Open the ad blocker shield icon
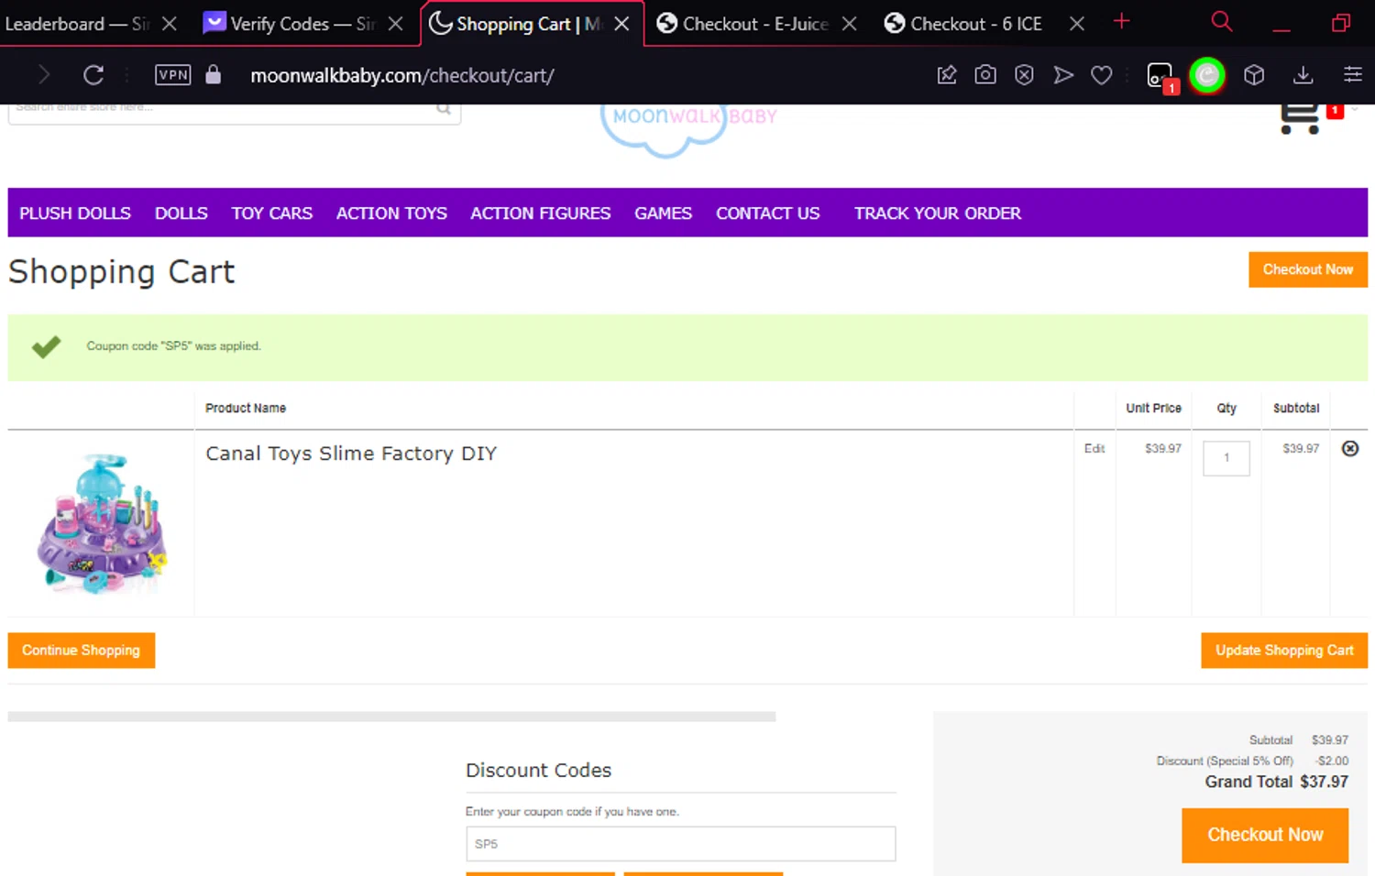The width and height of the screenshot is (1375, 876). [x=1024, y=75]
